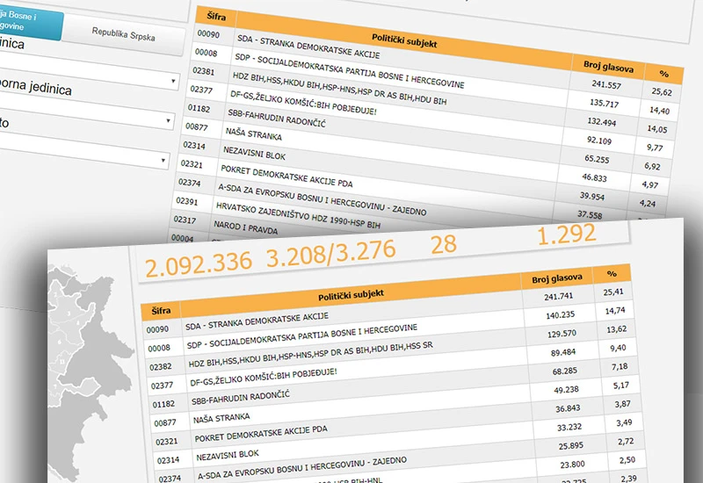Select the vote count '241.557'
The height and width of the screenshot is (483, 703).
point(605,84)
